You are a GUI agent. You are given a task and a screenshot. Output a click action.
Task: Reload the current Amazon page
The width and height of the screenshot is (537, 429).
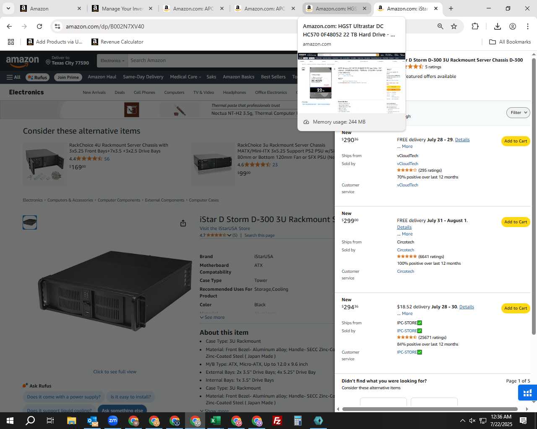39,26
